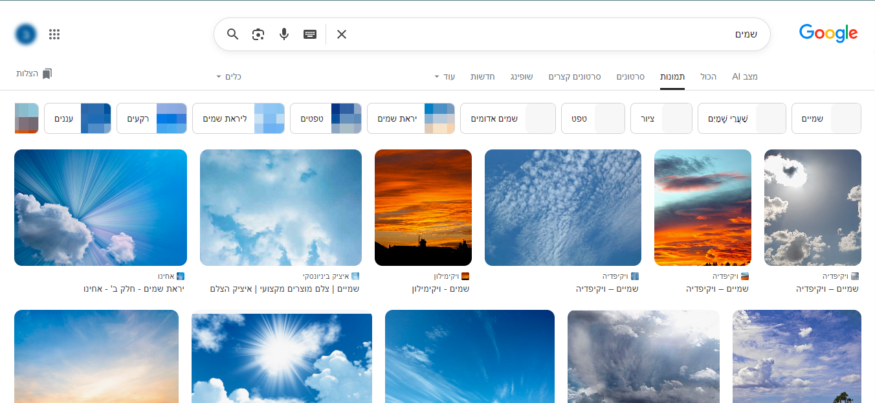Select the עננים filter chip
This screenshot has width=875, height=403.
click(x=78, y=118)
